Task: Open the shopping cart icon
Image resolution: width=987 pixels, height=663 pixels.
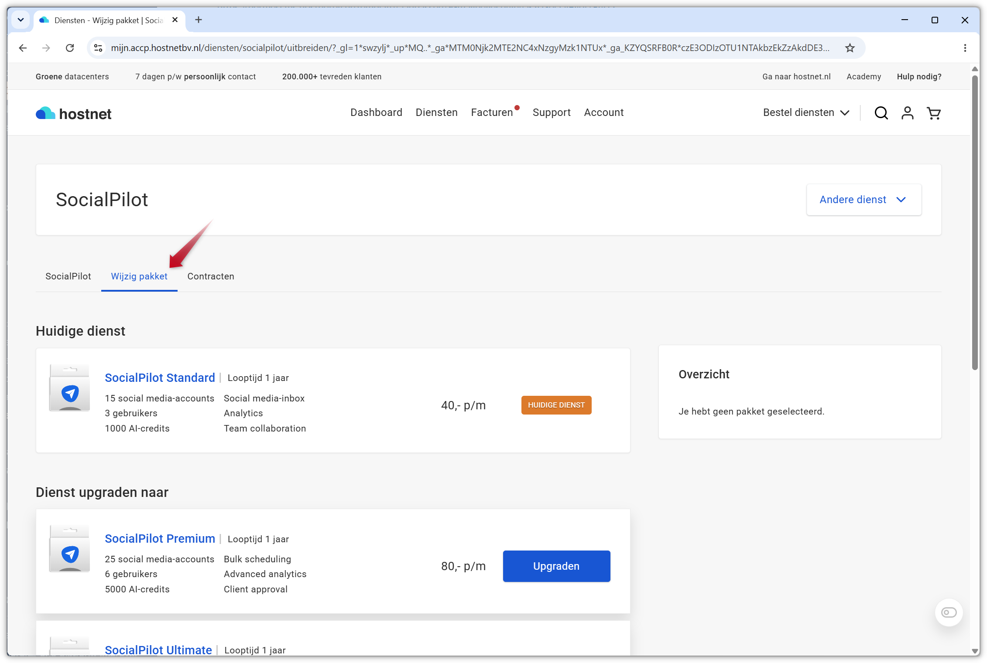Action: click(x=934, y=113)
